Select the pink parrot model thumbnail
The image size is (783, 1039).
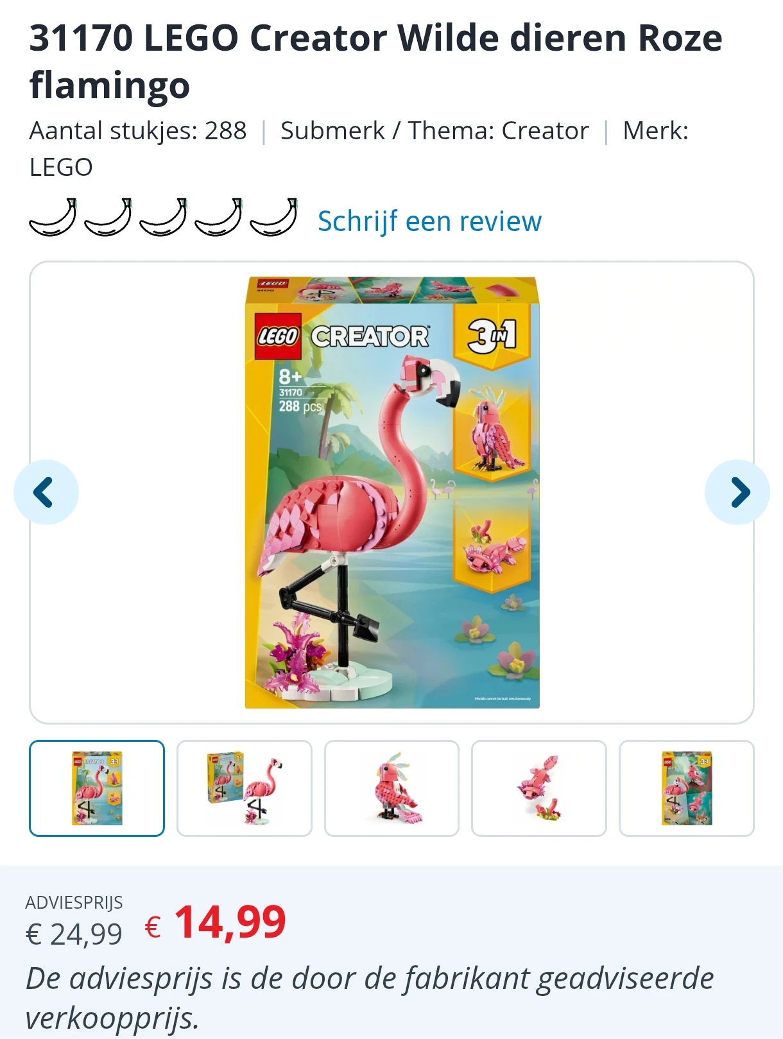(391, 788)
